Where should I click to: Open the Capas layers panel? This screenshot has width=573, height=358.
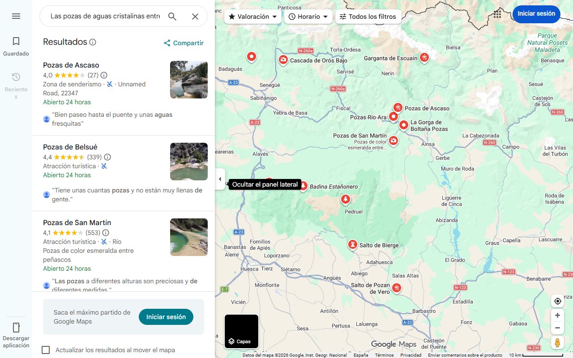(241, 332)
